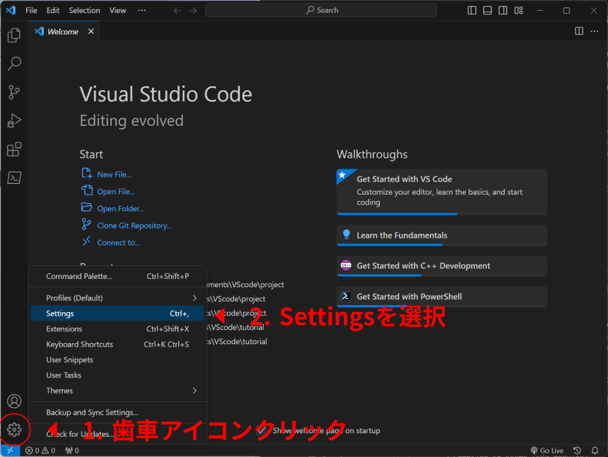
Task: Split the editor right
Action: click(x=579, y=31)
